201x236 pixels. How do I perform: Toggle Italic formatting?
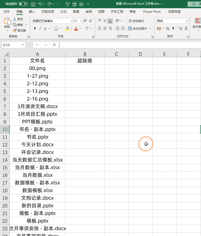tap(40, 28)
